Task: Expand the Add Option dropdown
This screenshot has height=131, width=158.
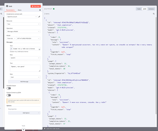Action: [x=24, y=113]
